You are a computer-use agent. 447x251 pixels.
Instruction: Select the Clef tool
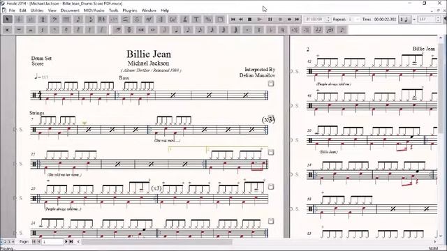[x=54, y=20]
